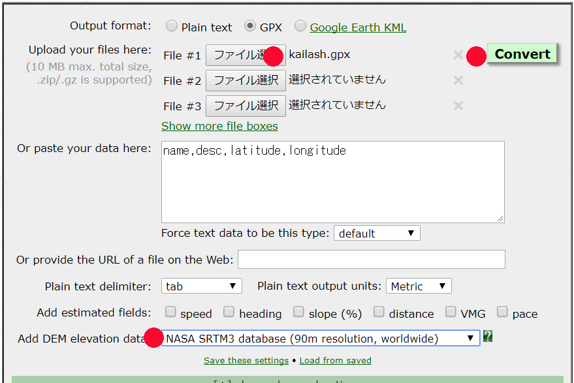Click the URL of a file input field

pyautogui.click(x=371, y=260)
